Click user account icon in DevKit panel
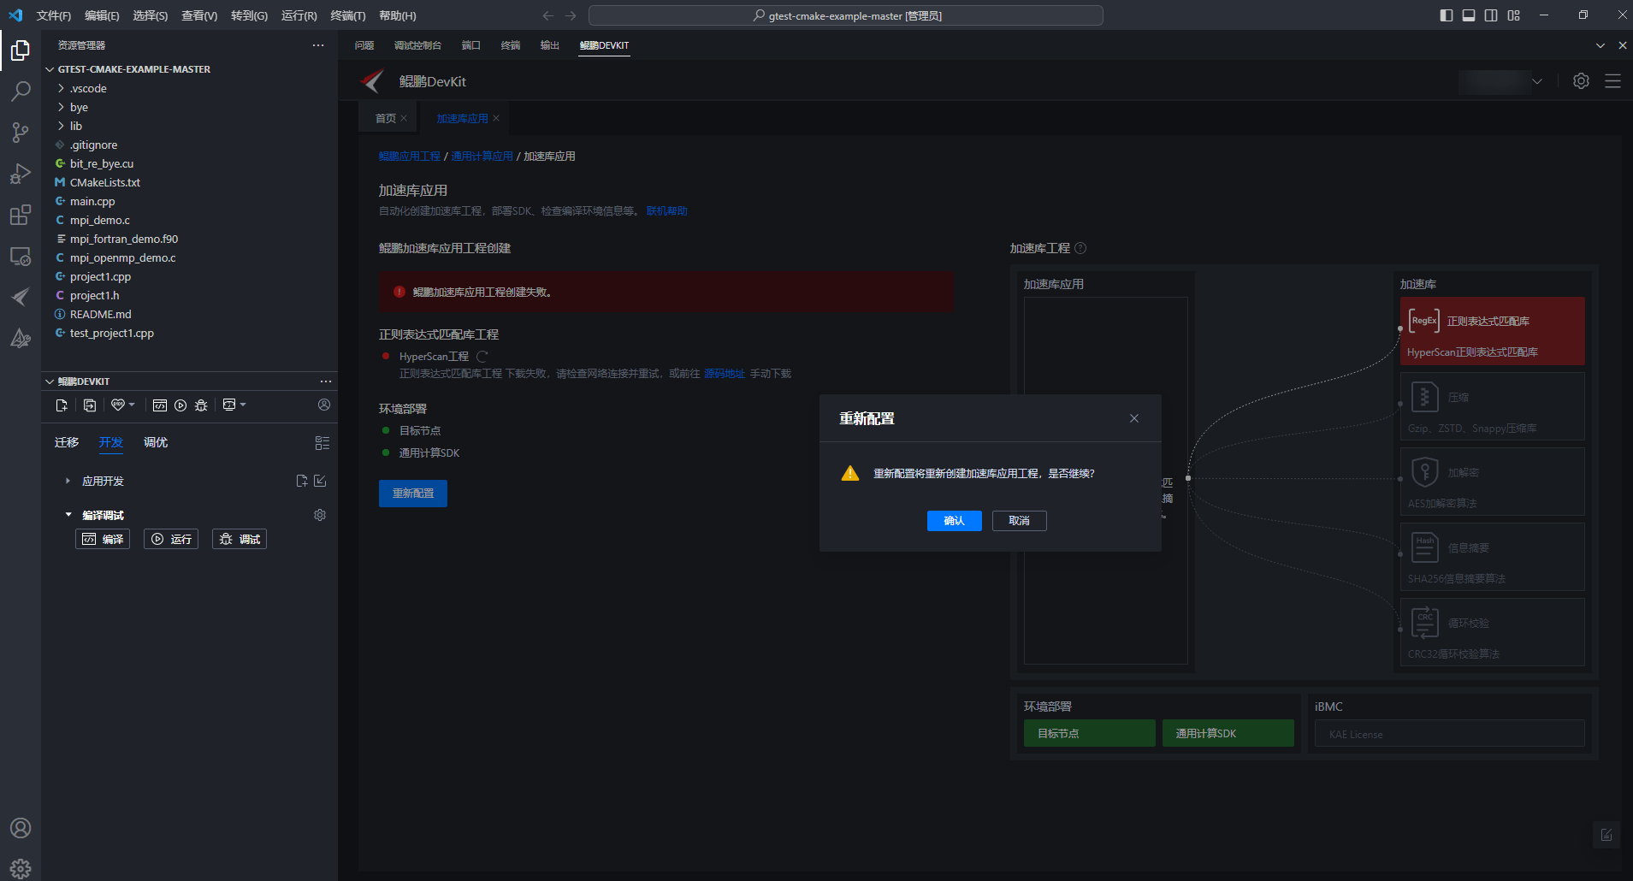This screenshot has height=881, width=1633. (x=324, y=405)
